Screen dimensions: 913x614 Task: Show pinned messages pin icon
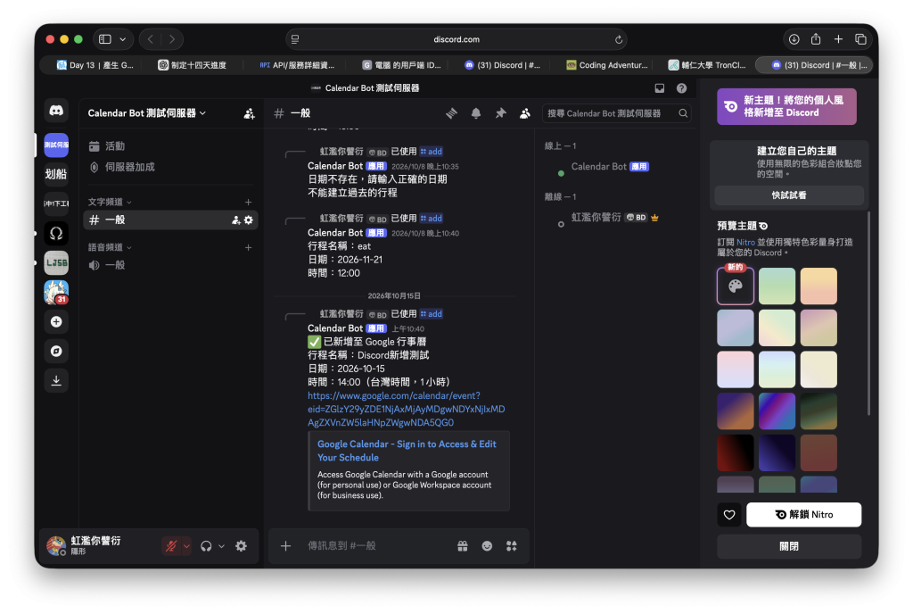click(500, 113)
